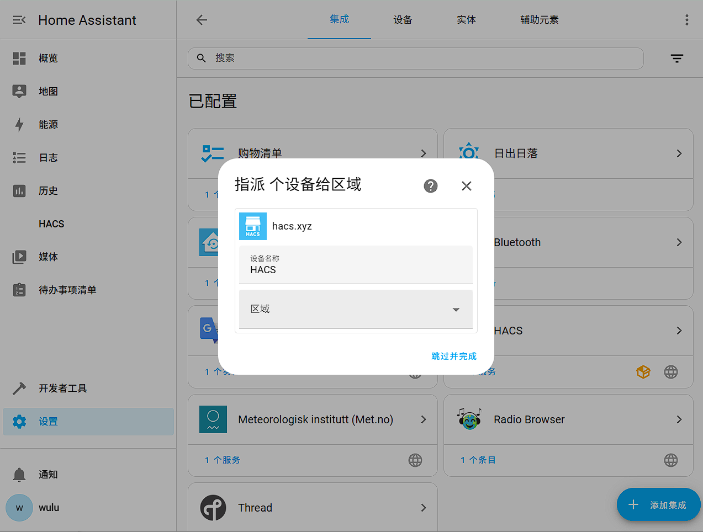Expand the HACS integration chevron
The image size is (703, 532).
pos(679,331)
